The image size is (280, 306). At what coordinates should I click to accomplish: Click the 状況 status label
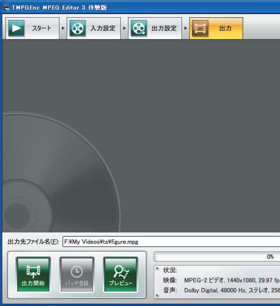click(x=170, y=270)
